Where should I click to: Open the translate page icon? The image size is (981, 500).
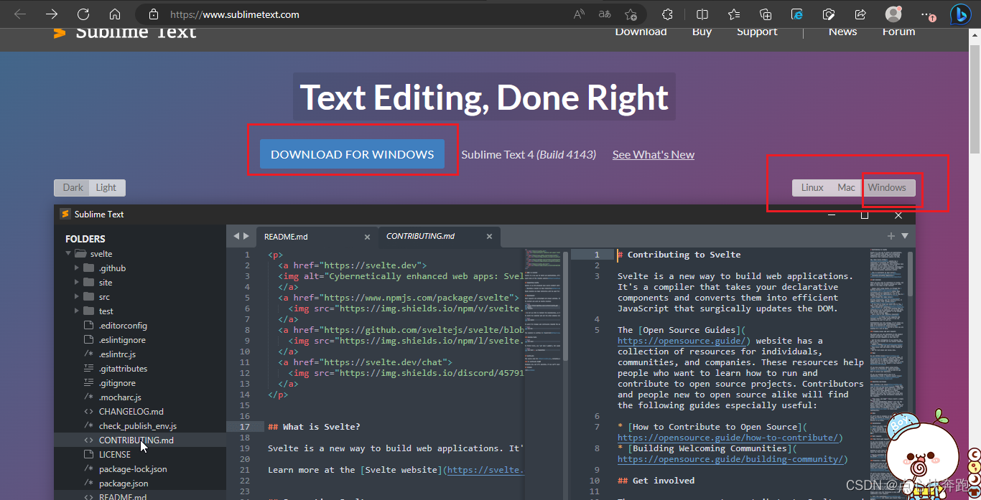(x=605, y=14)
